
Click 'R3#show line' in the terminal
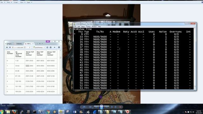pos(83,29)
